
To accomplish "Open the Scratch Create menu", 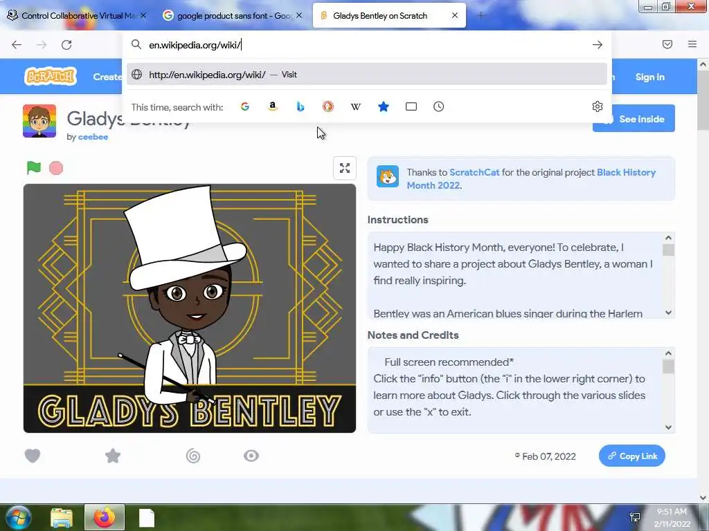I will click(x=107, y=77).
